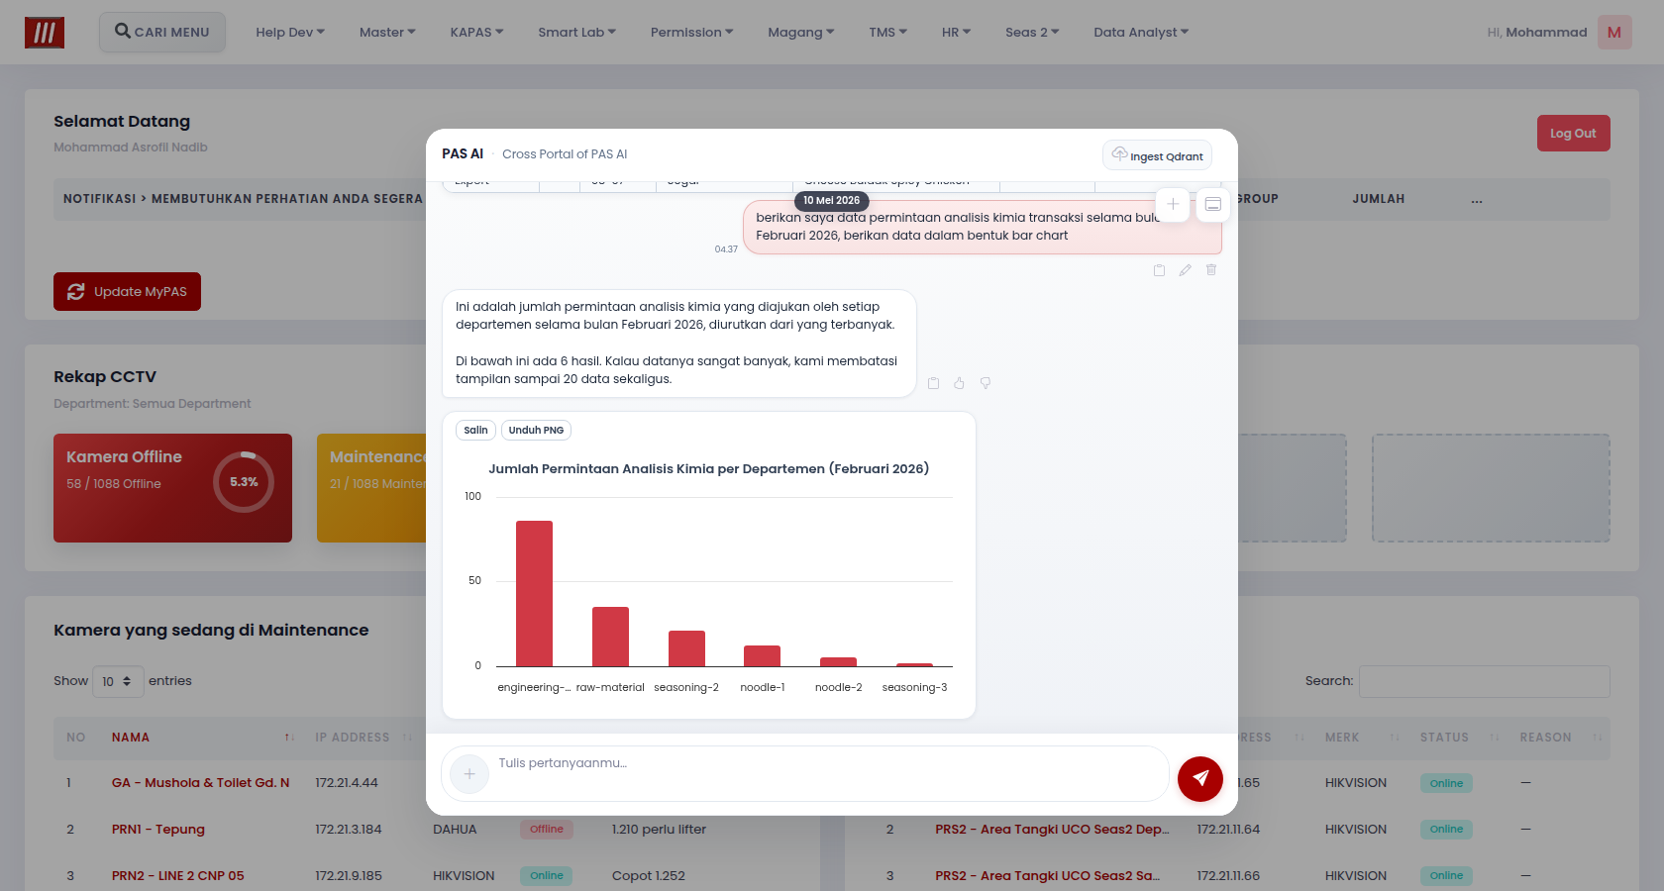Open the chat panel icon next to the floating plus

[1212, 204]
